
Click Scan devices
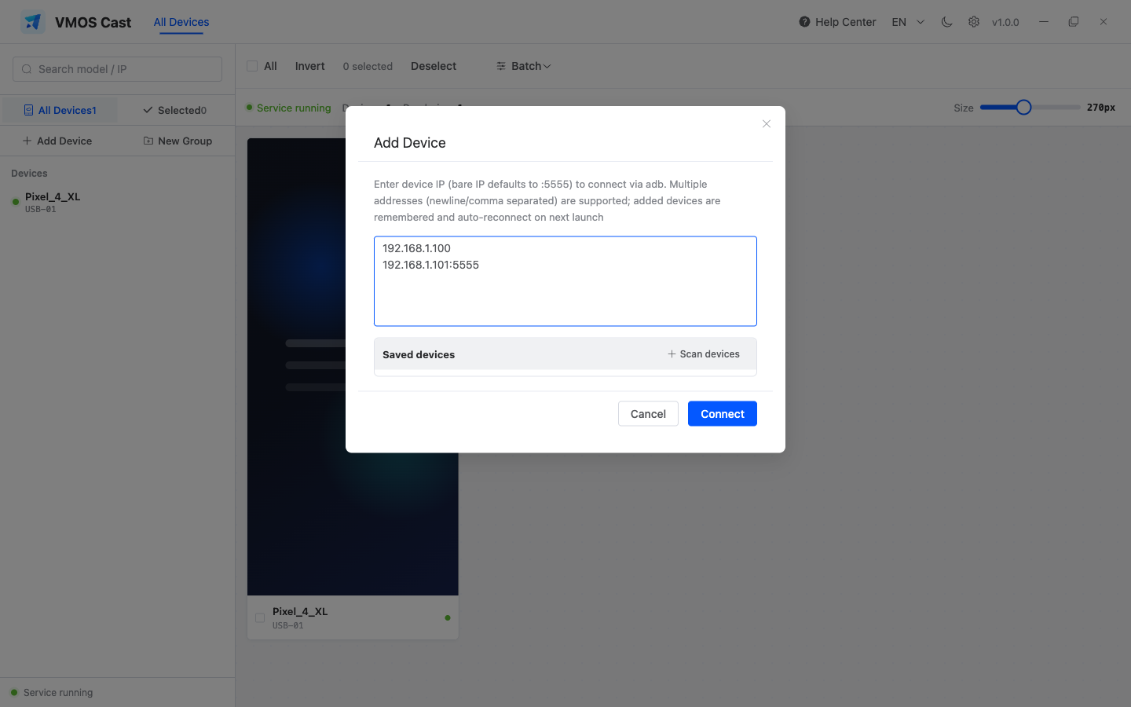click(704, 354)
